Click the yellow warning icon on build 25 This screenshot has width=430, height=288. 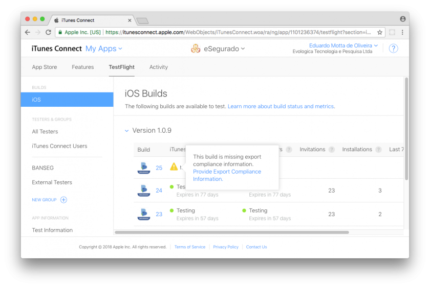[x=174, y=167]
